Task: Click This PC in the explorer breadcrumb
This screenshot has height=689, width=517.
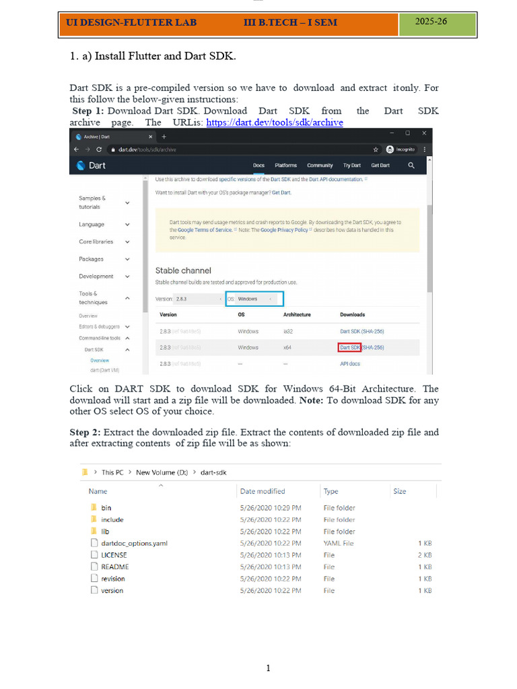Action: click(x=112, y=472)
